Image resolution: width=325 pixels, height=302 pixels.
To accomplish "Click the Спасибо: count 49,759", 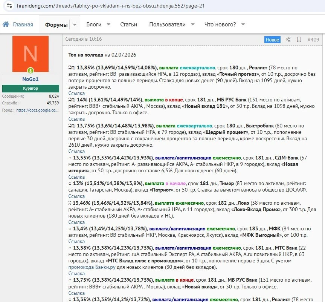I will click(x=53, y=103).
